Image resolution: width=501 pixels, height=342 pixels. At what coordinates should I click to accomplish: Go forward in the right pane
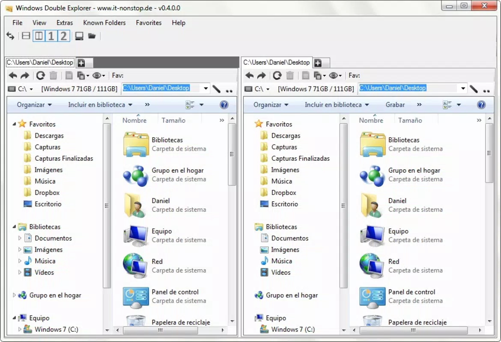point(262,76)
